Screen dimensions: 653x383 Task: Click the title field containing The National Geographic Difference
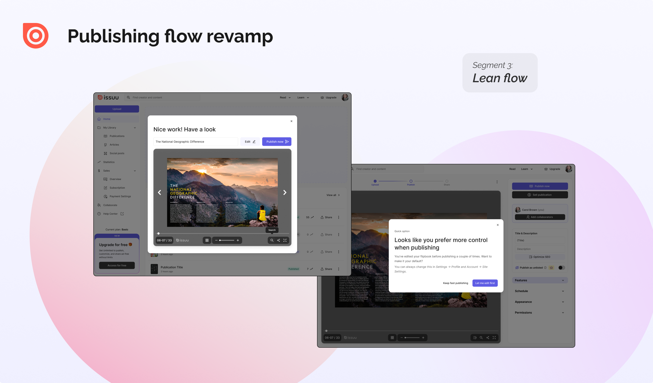(196, 142)
